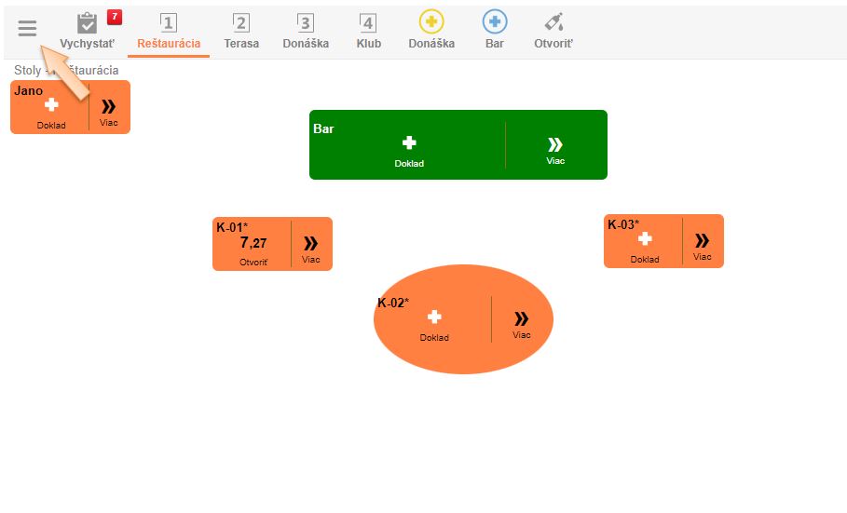Screen dimensions: 847x513
Task: Add a Doklad to table K-03
Action: (x=645, y=245)
